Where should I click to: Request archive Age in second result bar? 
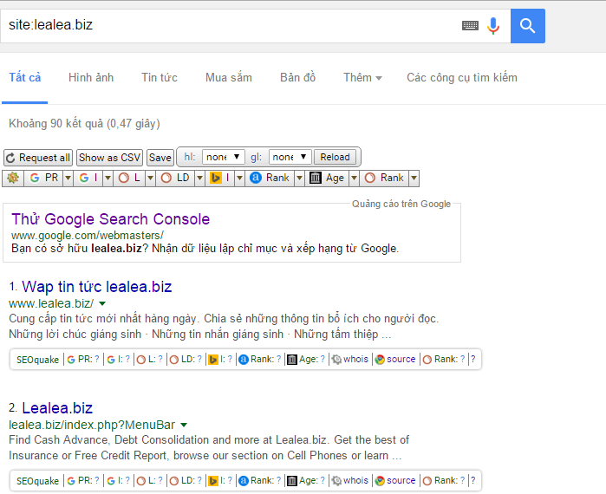point(306,481)
